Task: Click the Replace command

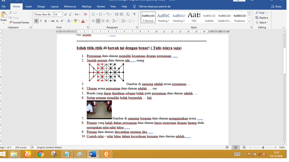Action: [x=262, y=18]
